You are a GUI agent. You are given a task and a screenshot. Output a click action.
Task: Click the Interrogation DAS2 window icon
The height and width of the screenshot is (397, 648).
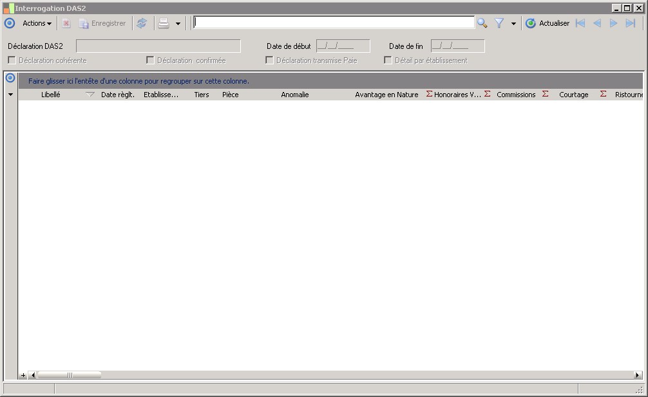coord(8,8)
